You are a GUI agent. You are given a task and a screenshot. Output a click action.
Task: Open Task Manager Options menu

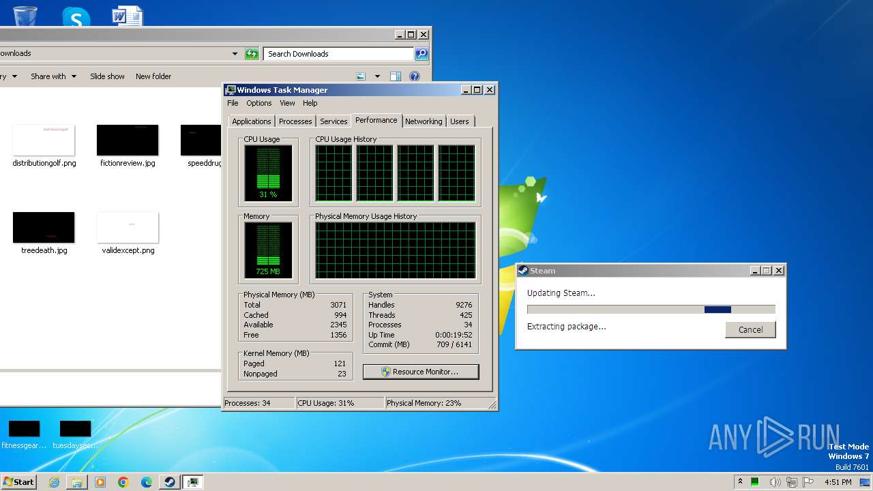[259, 103]
